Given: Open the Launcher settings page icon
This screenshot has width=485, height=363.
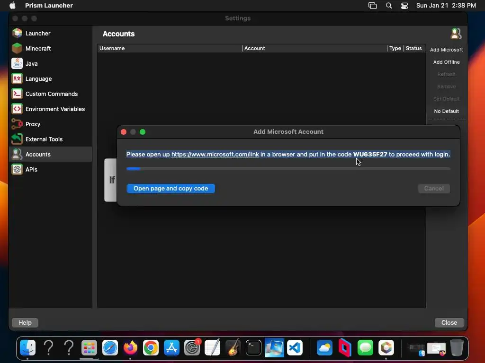Looking at the screenshot, I should tap(17, 33).
